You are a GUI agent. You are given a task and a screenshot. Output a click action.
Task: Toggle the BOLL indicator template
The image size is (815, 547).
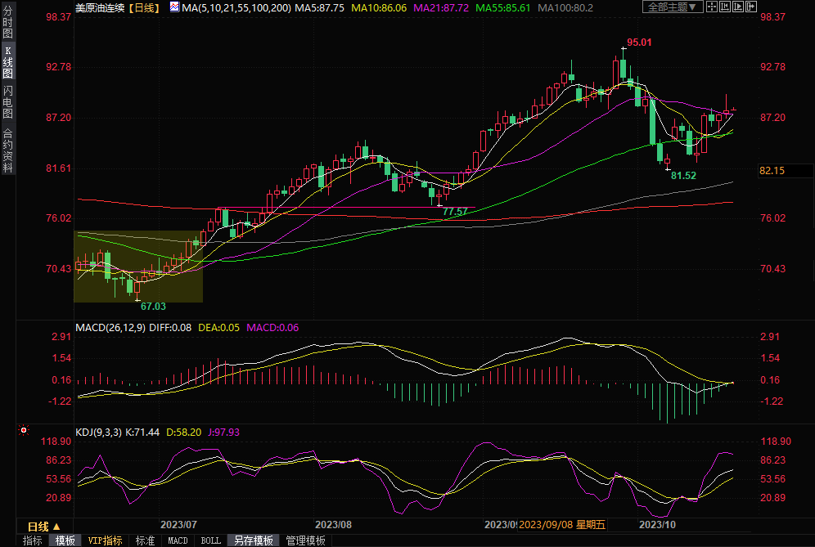coord(210,540)
